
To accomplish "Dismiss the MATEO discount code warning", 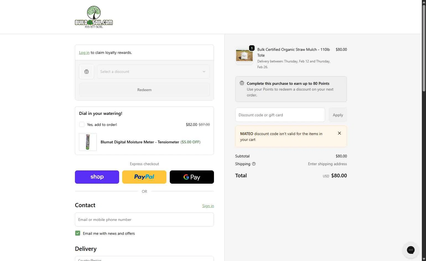I will point(339,133).
